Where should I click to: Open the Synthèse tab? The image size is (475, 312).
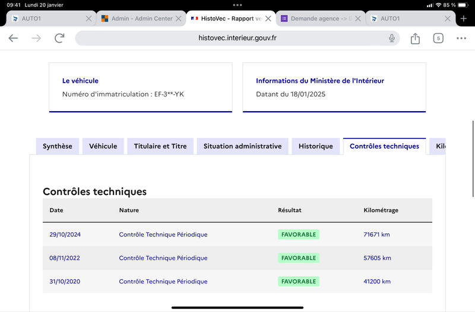click(58, 146)
